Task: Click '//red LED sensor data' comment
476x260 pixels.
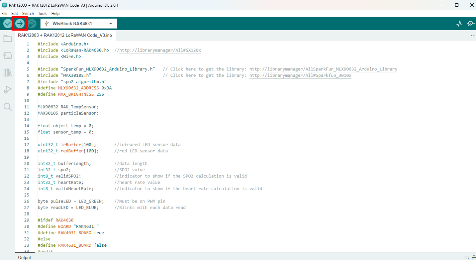Action: pos(141,151)
